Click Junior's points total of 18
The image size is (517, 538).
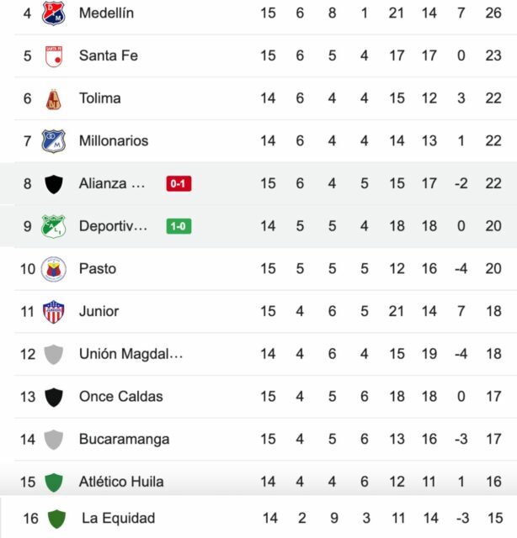[493, 311]
